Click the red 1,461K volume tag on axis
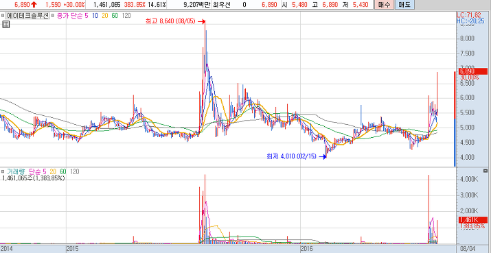Image resolution: width=491 pixels, height=253 pixels. pos(473,220)
